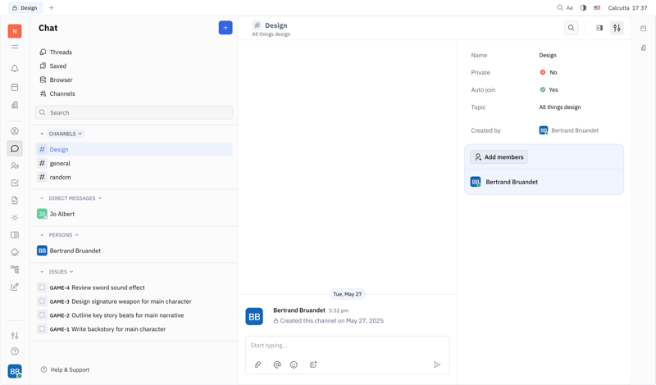Send the message with the arrow icon
Viewport: 656px width, 385px height.
[x=437, y=365]
